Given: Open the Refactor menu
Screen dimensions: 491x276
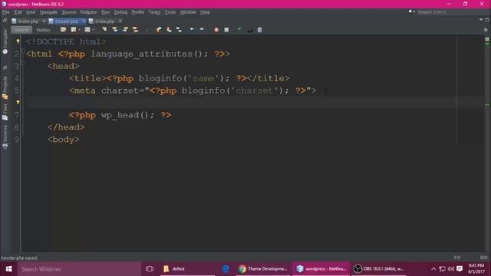Looking at the screenshot, I should click(89, 12).
